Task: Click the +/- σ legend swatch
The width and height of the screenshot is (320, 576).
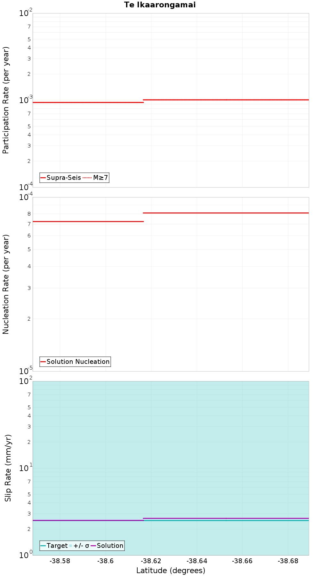Action: click(x=71, y=546)
